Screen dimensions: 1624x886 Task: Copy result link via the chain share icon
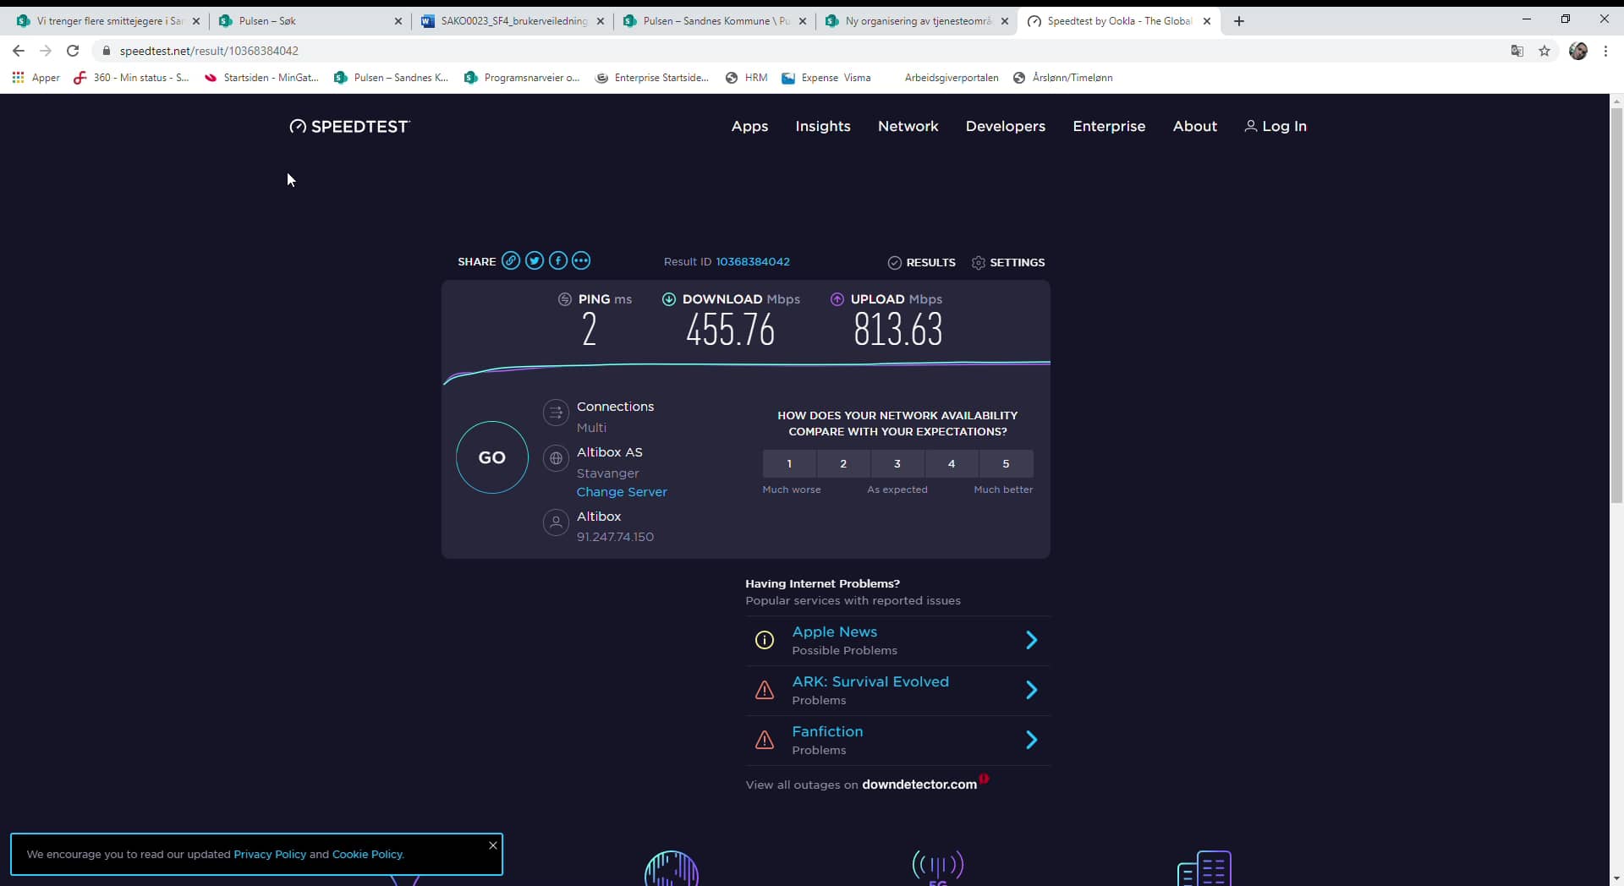[511, 261]
